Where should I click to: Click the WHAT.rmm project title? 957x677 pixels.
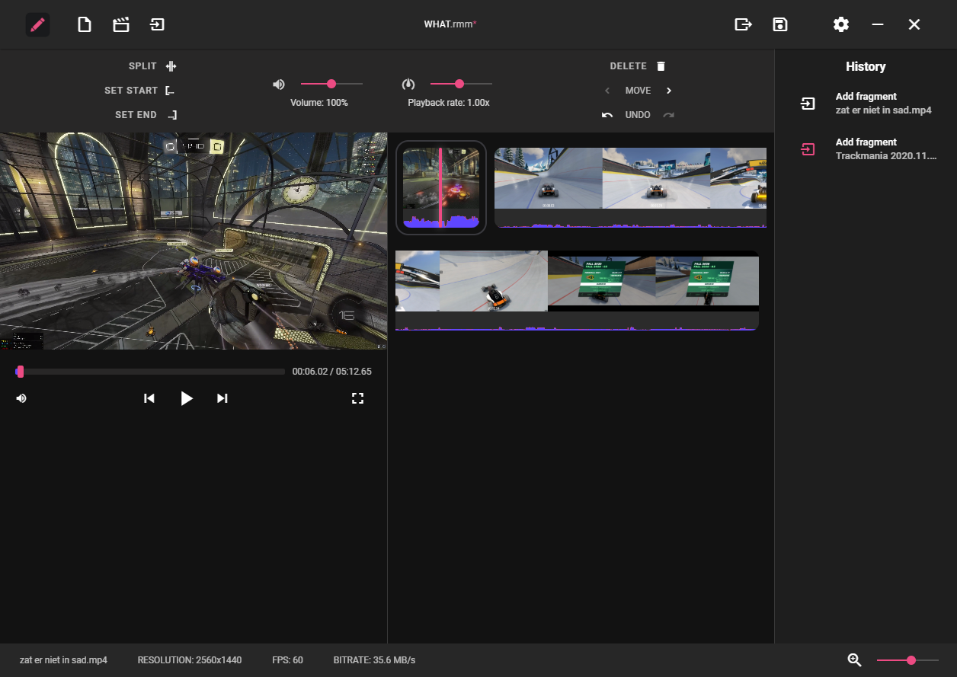coord(450,24)
